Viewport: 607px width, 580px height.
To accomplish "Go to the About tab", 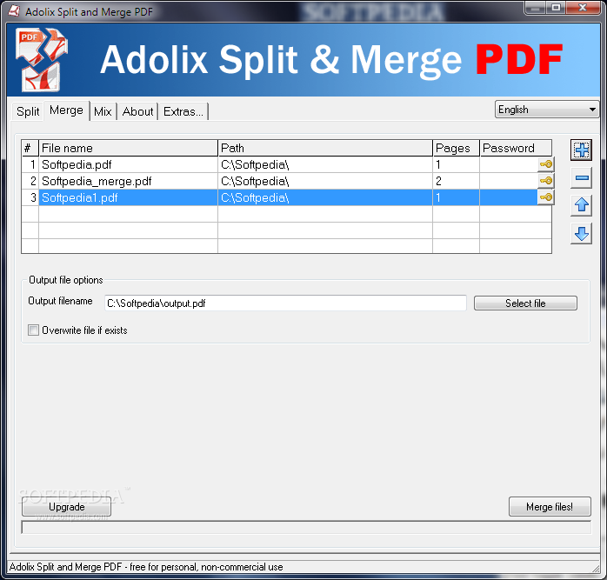I will (137, 111).
